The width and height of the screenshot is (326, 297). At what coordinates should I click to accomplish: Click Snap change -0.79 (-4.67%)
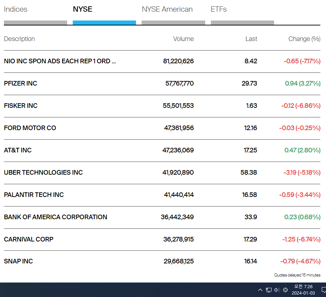click(x=300, y=261)
